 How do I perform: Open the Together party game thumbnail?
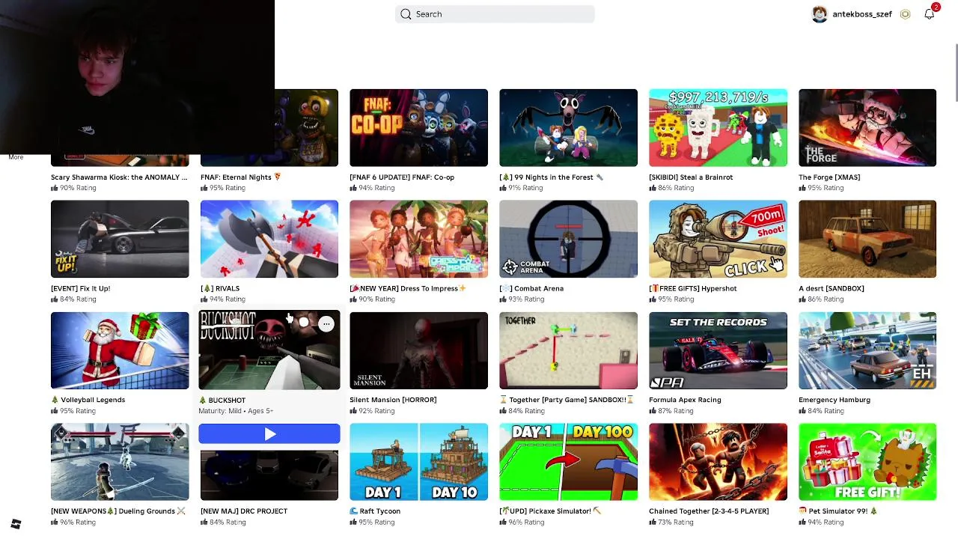(x=568, y=350)
